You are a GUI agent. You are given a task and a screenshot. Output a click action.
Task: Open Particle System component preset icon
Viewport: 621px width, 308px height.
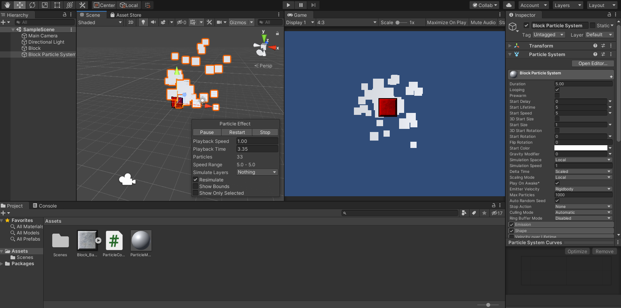point(603,54)
